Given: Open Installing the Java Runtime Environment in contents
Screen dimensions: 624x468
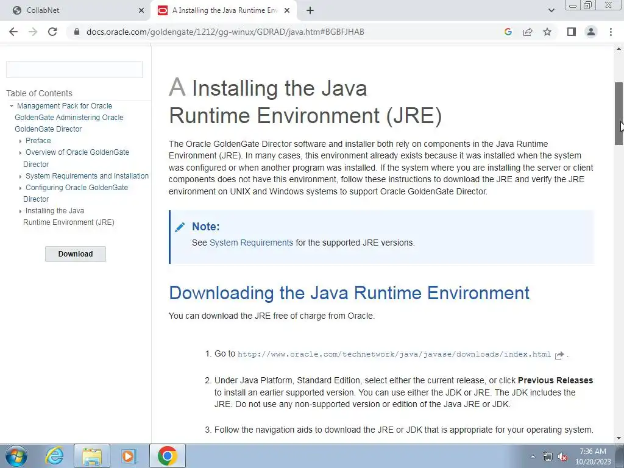Looking at the screenshot, I should (69, 216).
